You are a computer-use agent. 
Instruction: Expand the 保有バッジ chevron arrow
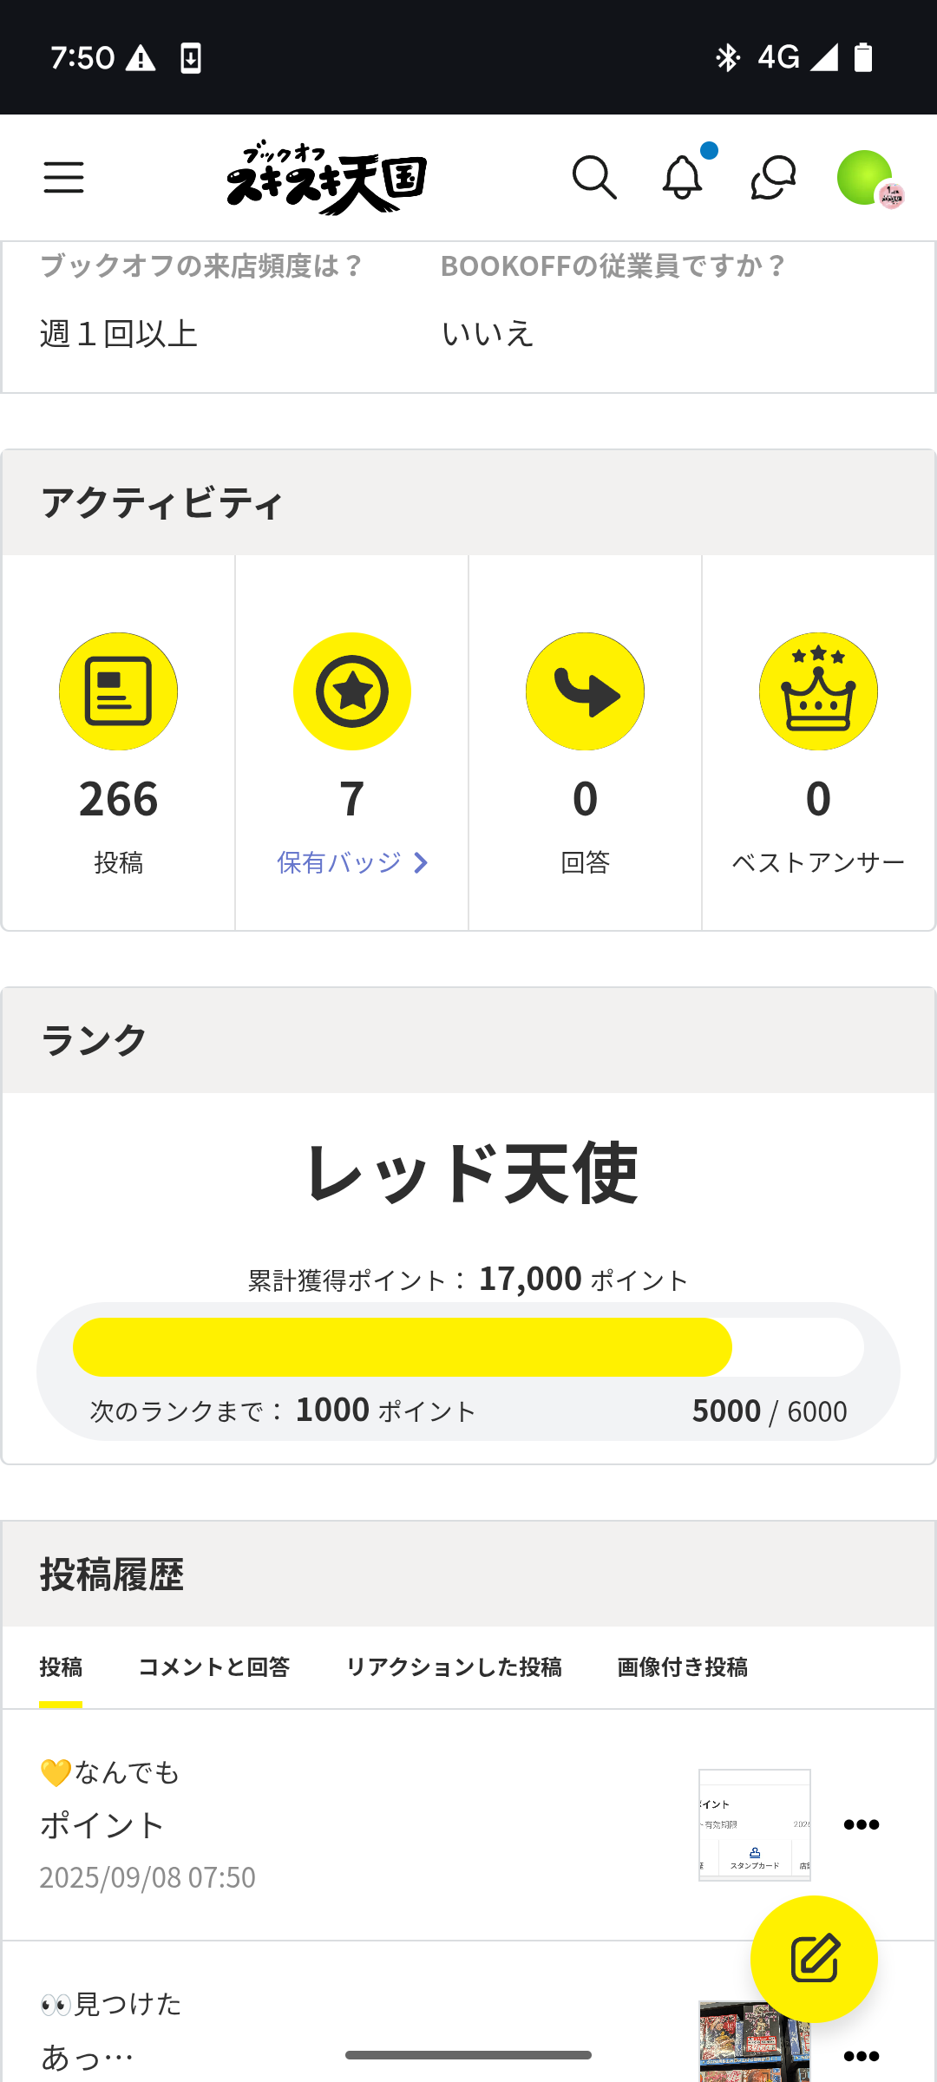(421, 862)
